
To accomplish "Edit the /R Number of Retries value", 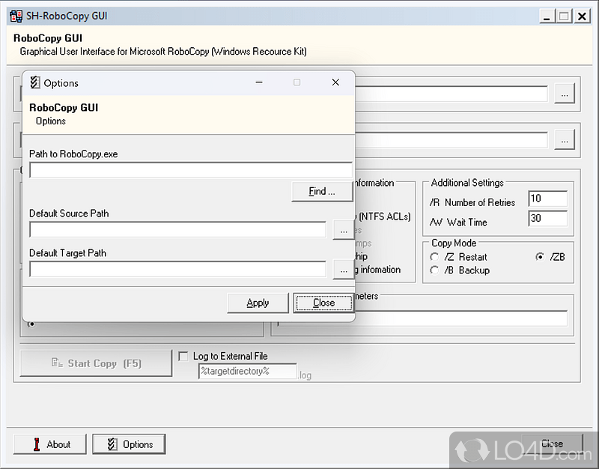I will (x=548, y=199).
